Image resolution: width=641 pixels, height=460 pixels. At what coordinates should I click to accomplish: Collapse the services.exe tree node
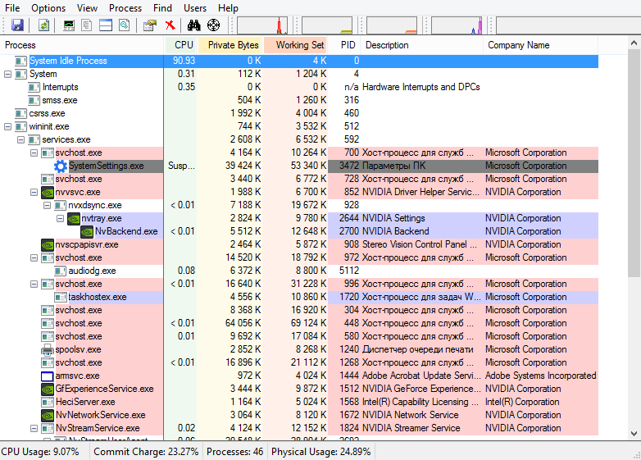coord(20,139)
